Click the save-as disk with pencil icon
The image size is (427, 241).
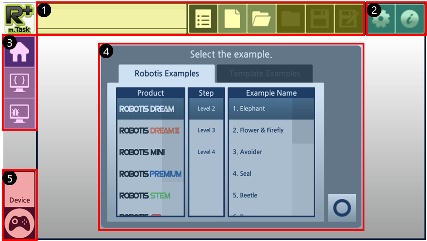point(349,19)
